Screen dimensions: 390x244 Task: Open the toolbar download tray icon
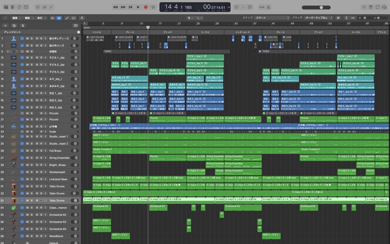tap(26, 7)
